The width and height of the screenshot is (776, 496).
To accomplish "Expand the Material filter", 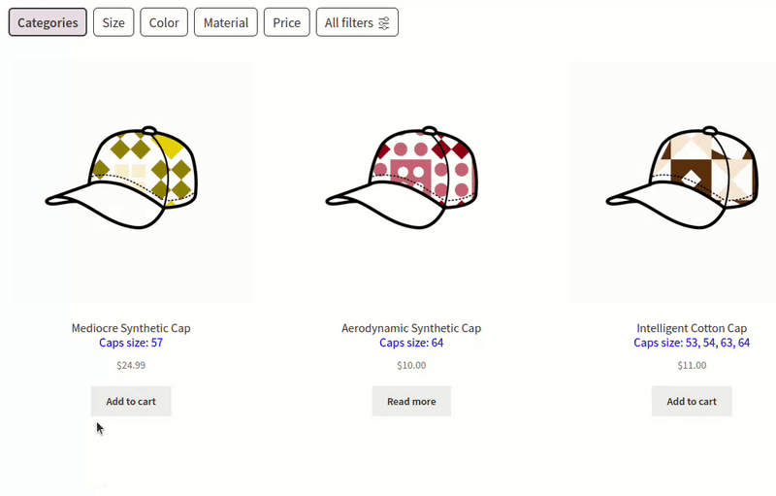I will click(226, 22).
